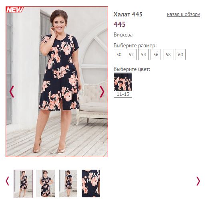
Task: Show next thumbnails in the strip
Action: pos(198,181)
